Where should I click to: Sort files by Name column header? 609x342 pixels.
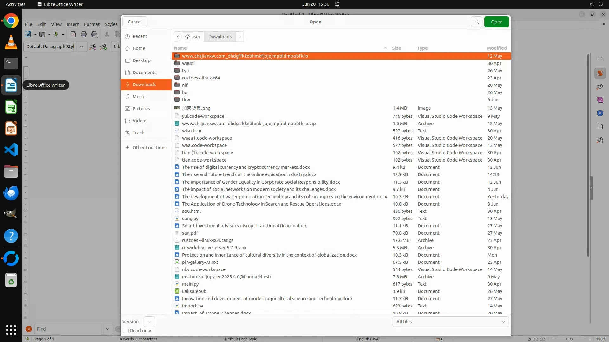point(180,48)
